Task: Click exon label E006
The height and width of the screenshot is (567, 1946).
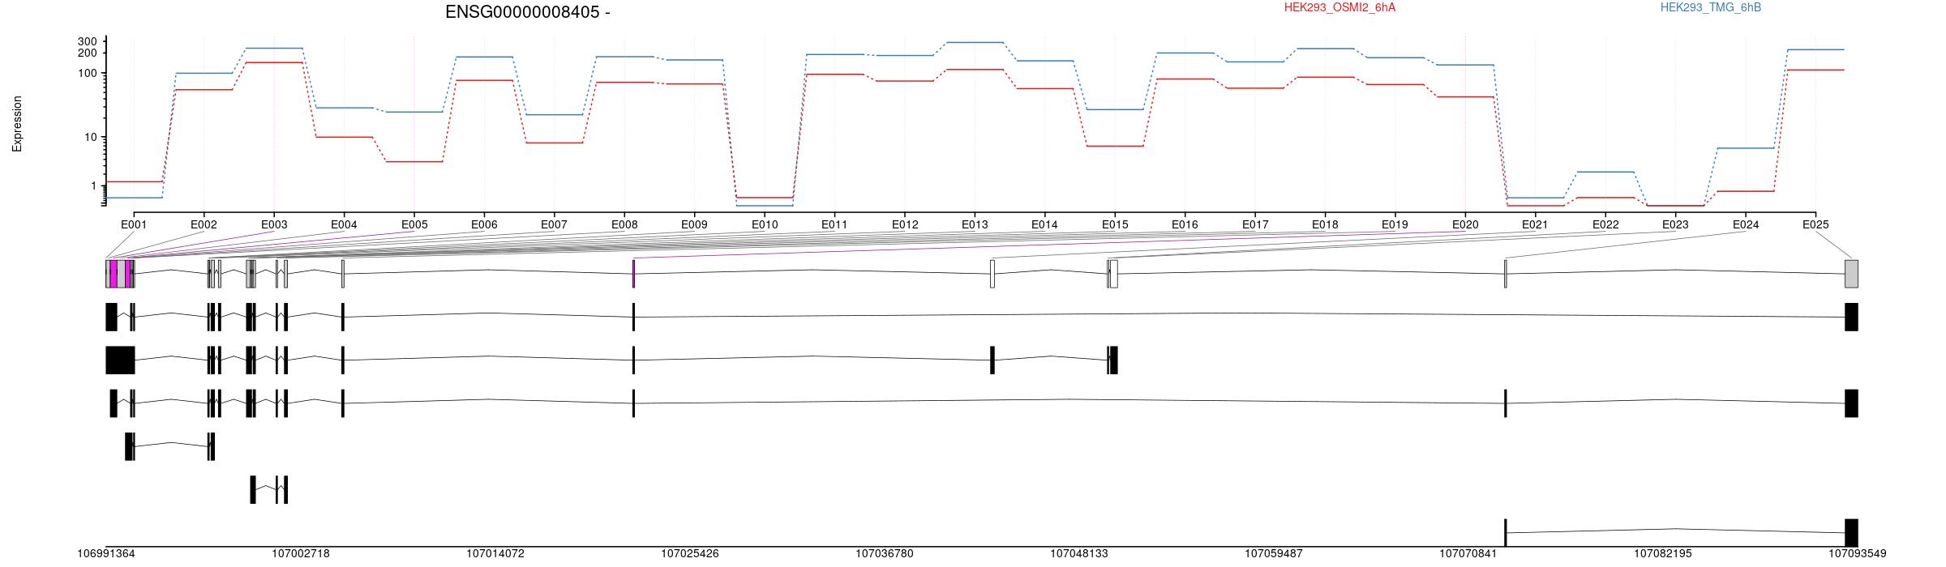Action: click(x=484, y=224)
